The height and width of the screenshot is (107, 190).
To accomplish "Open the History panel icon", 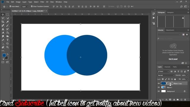I will pos(154,14).
